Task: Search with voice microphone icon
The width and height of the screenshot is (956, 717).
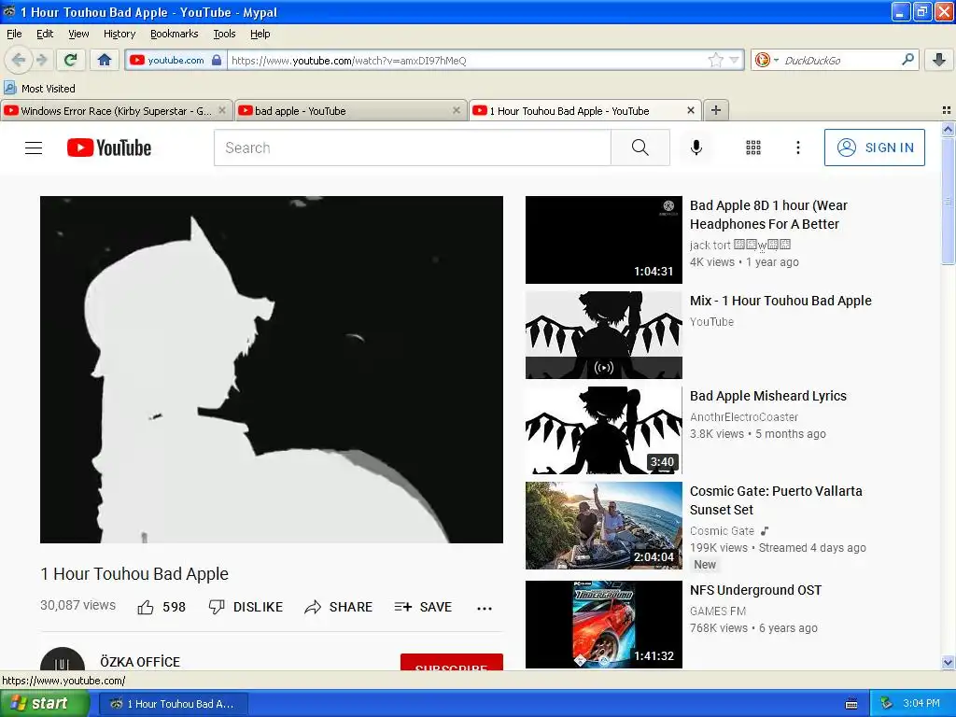Action: tap(696, 148)
